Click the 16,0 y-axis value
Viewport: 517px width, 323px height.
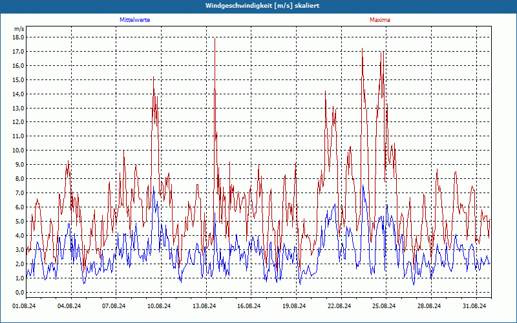pyautogui.click(x=19, y=66)
